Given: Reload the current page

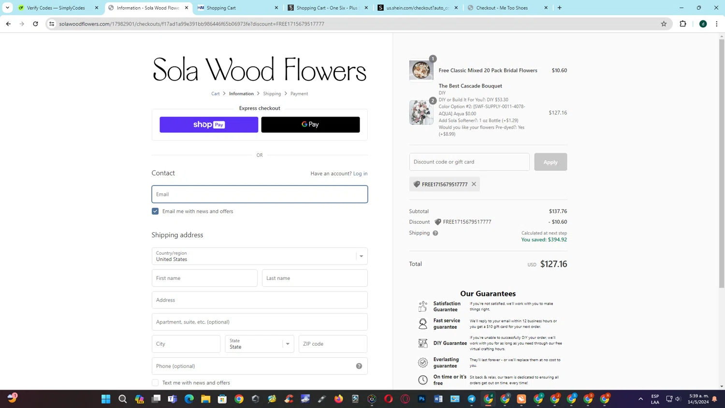Looking at the screenshot, I should tap(35, 24).
